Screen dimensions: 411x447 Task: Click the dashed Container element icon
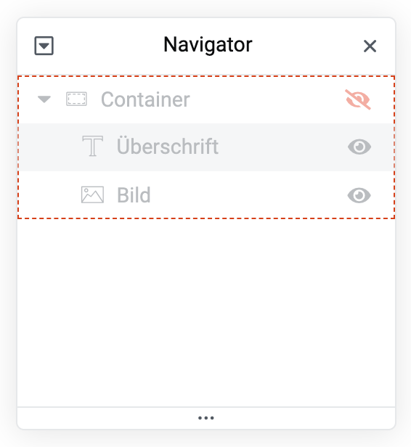click(x=76, y=99)
